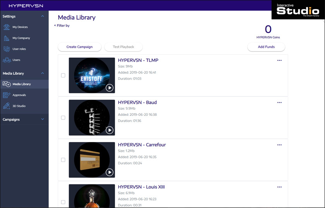This screenshot has width=325, height=208.
Task: Click the 'Size: 1.2Mb' text
Action: [x=126, y=151]
